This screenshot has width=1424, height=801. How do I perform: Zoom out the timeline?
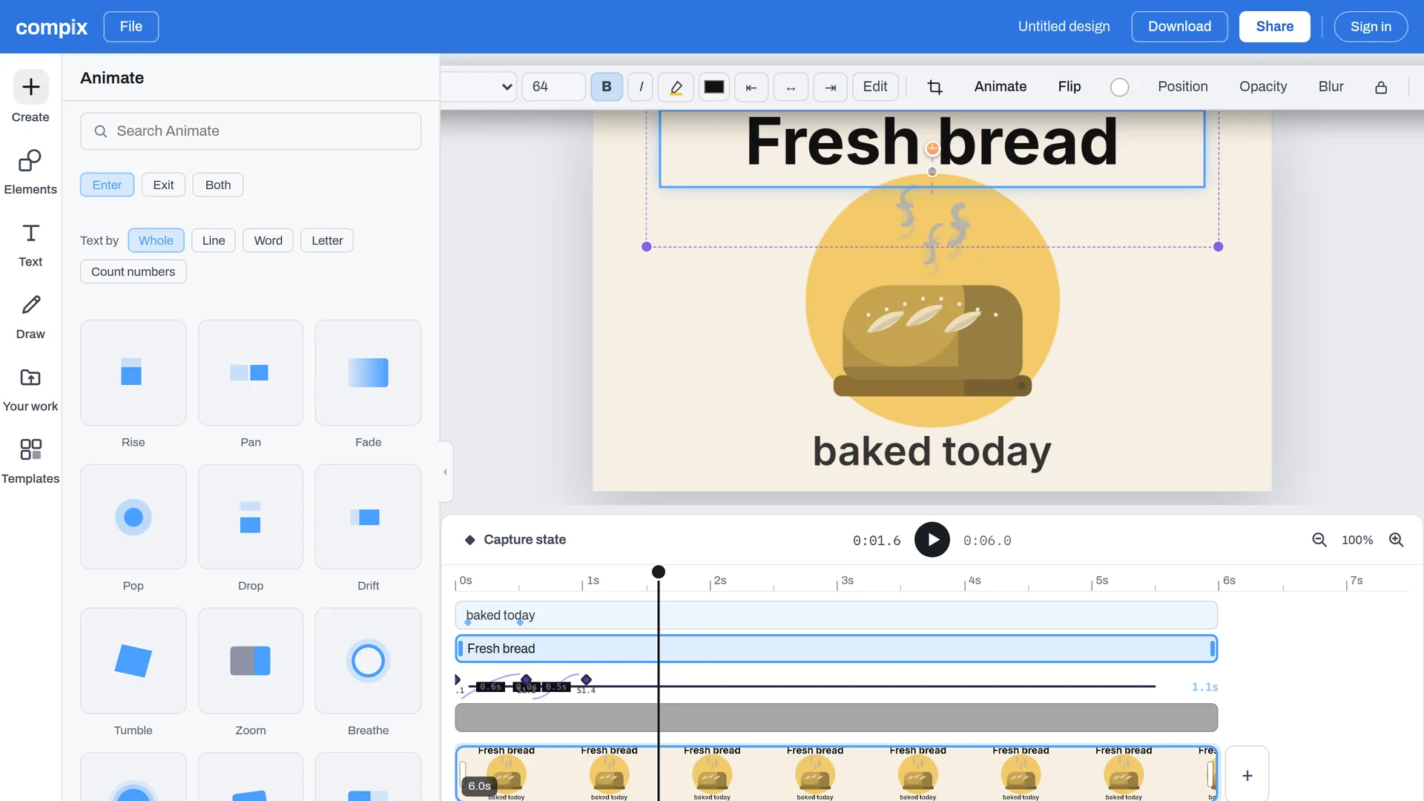click(1319, 540)
